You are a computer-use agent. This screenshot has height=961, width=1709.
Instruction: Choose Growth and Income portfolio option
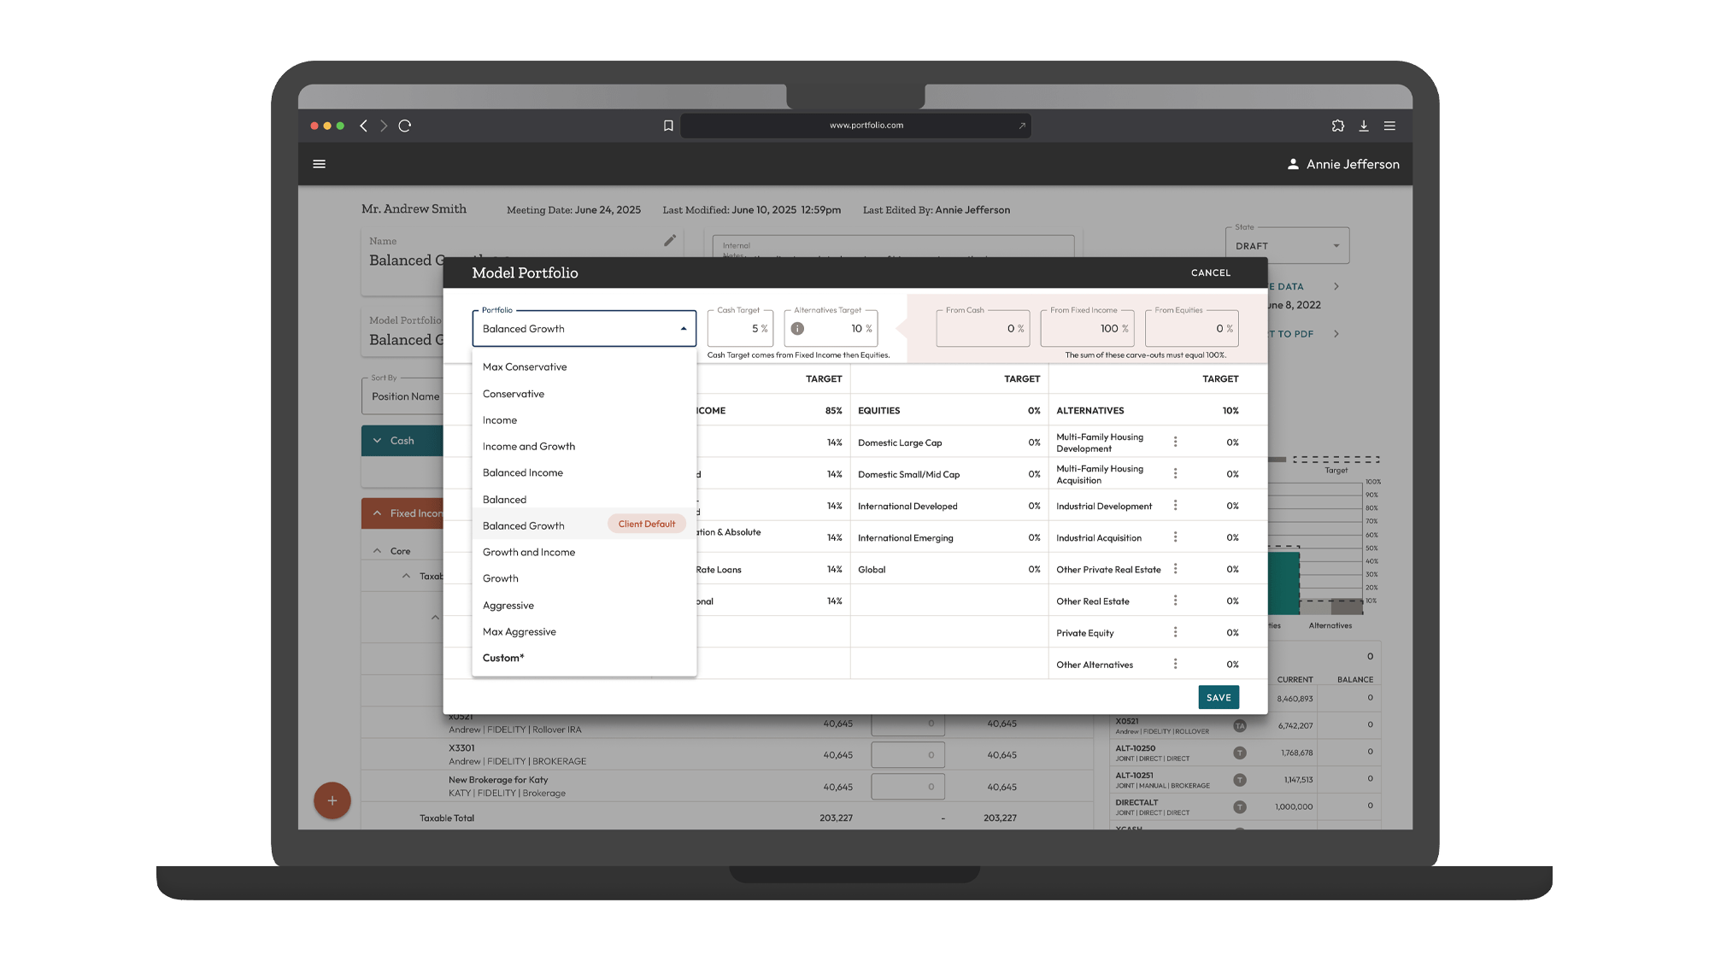coord(529,553)
